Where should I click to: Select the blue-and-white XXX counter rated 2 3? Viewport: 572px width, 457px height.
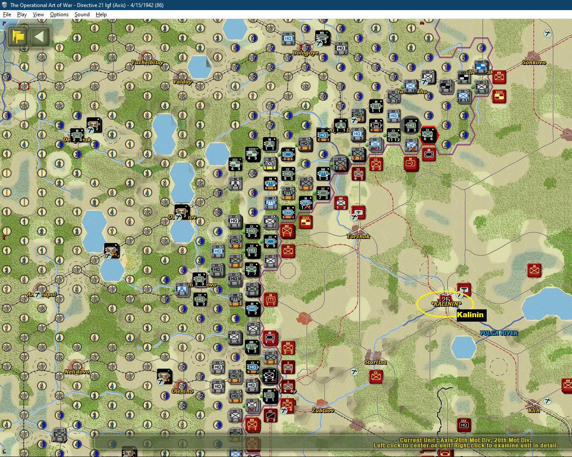[x=481, y=67]
